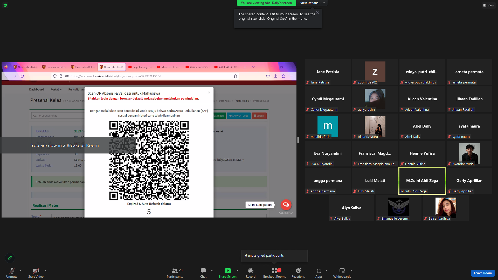Open browser extensions icon
The image size is (498, 280).
pyautogui.click(x=283, y=76)
